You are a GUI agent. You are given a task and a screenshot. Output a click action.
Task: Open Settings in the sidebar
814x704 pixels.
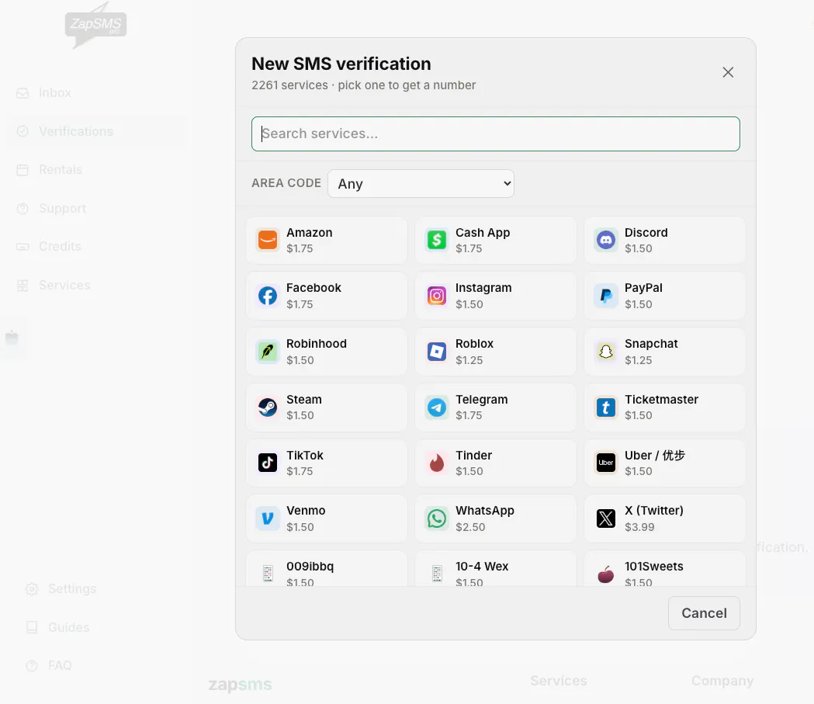point(72,589)
